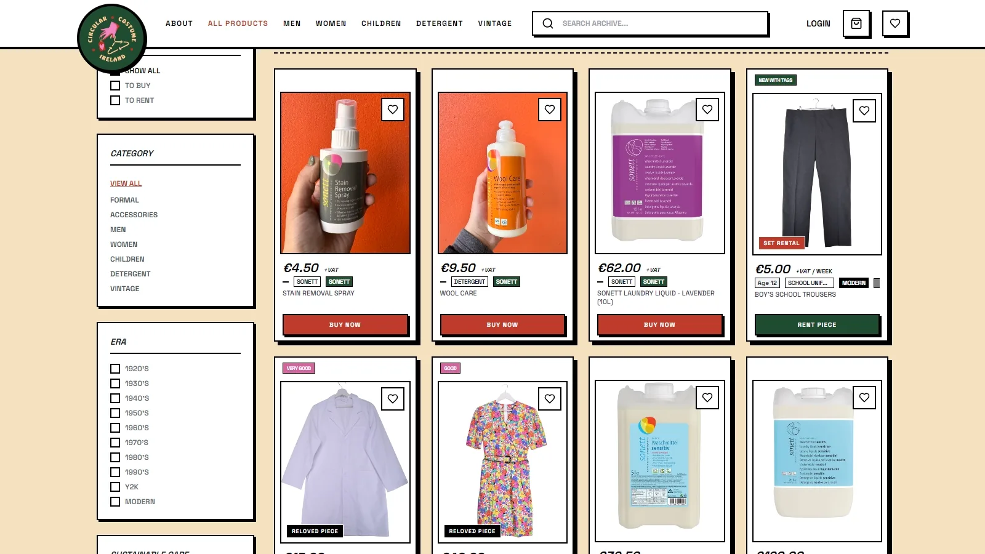Click Rent Piece for school trousers
This screenshot has width=985, height=554.
(817, 324)
